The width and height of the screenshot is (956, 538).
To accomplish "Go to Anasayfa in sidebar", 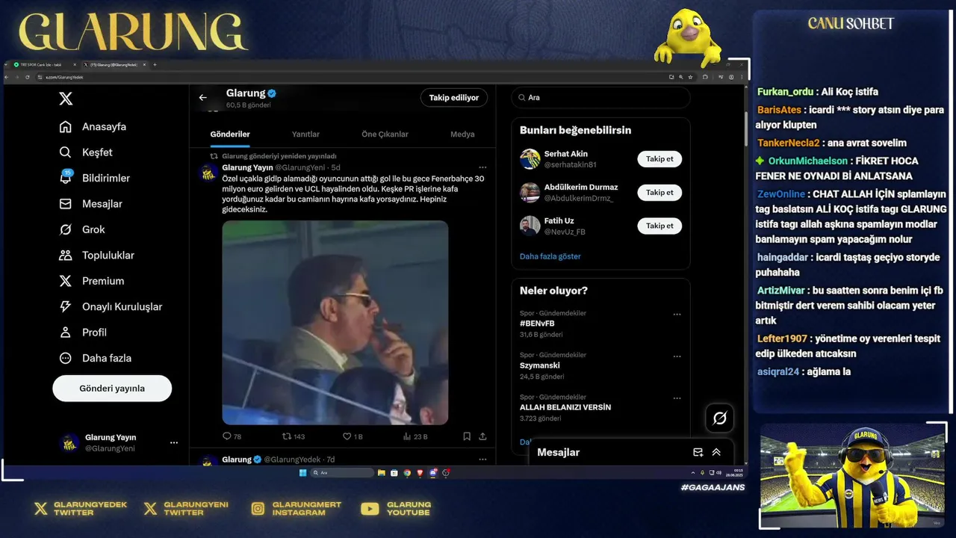I will [93, 126].
